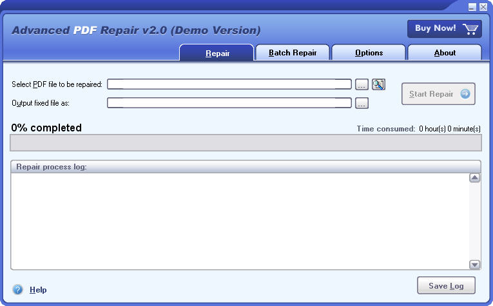This screenshot has height=306, width=493.
Task: Click the repair log scroll up arrow
Action: 475,178
